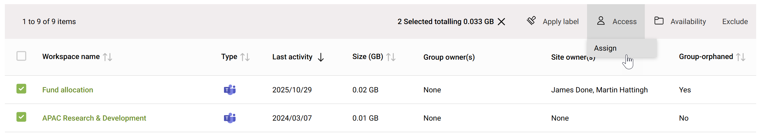Open APAC Research & Development link
The height and width of the screenshot is (136, 761).
click(x=94, y=118)
